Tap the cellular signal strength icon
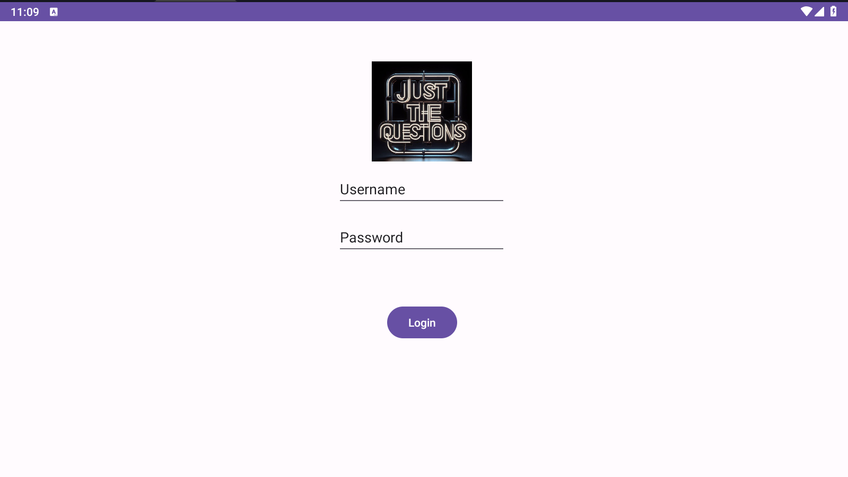 point(819,11)
